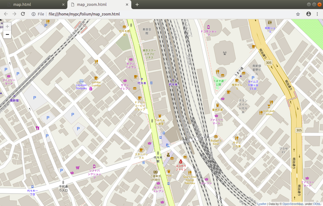Click the 代々木一丁目 bus stop icon
This screenshot has height=206, width=323.
pos(33,187)
